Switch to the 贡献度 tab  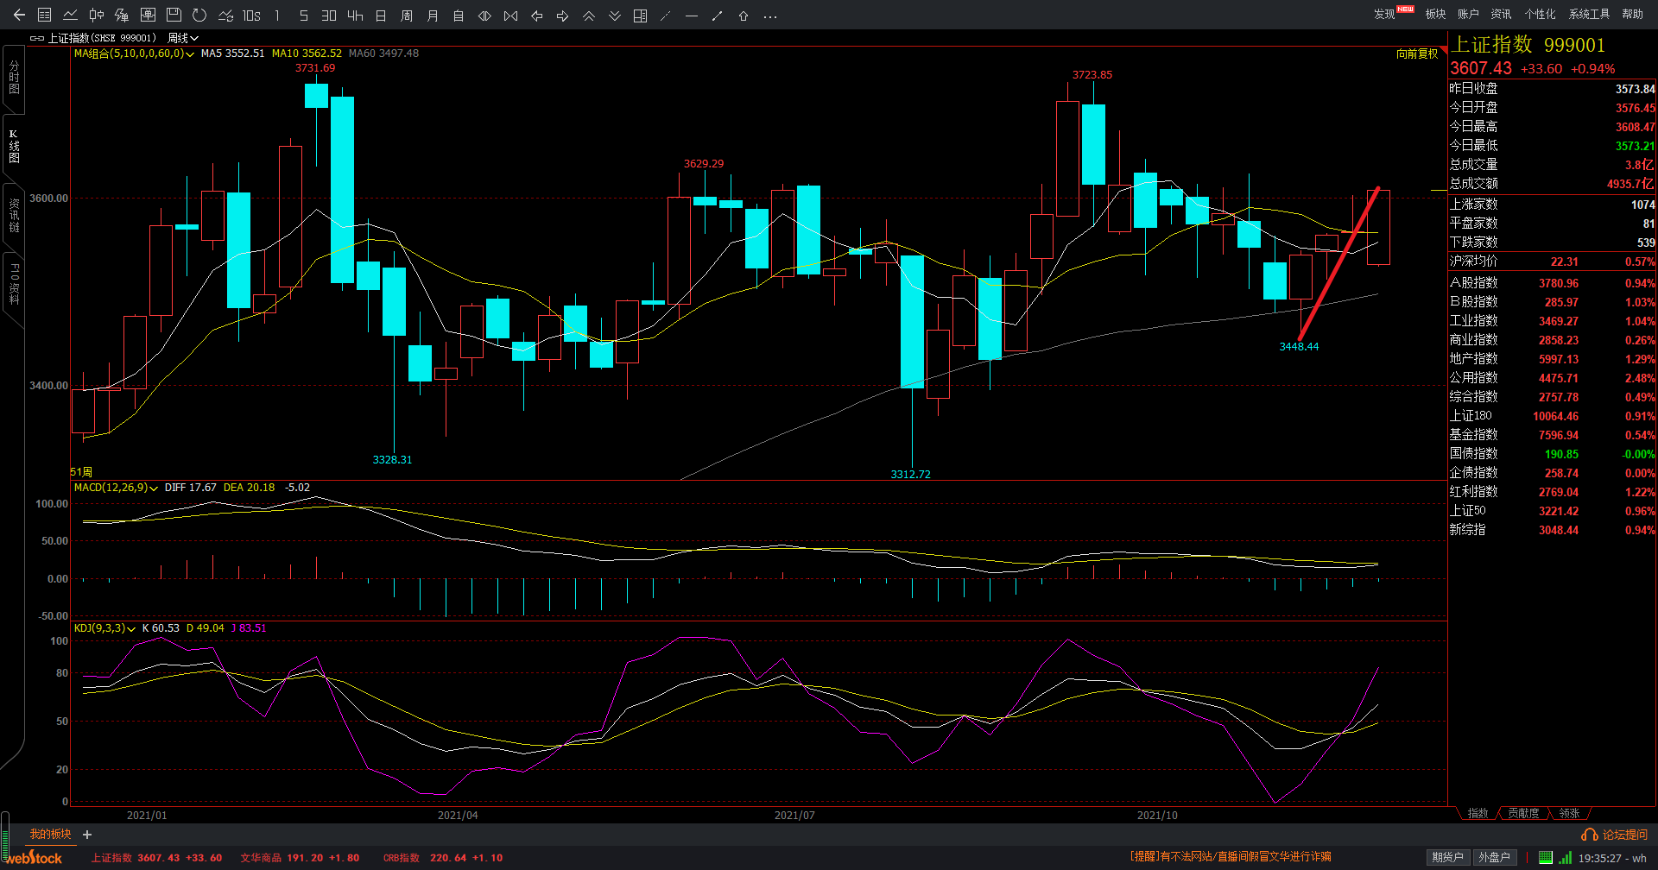1523,813
